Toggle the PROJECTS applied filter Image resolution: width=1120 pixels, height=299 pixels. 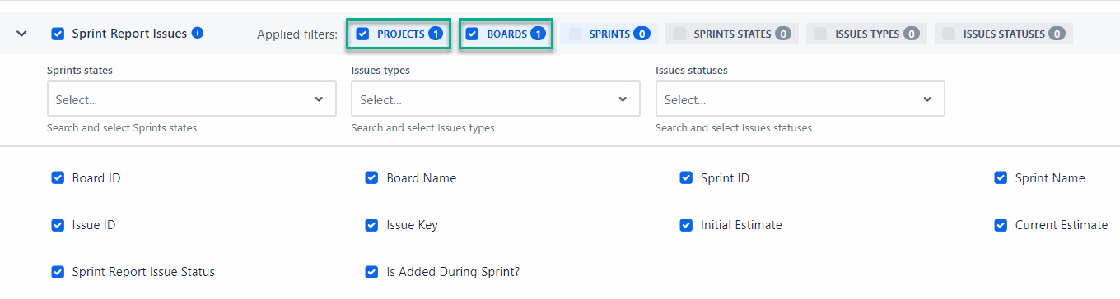(x=398, y=34)
